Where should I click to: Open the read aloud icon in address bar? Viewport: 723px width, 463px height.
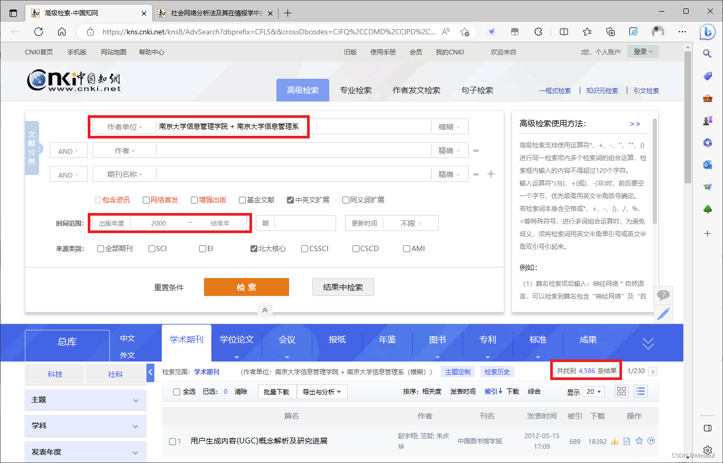446,32
